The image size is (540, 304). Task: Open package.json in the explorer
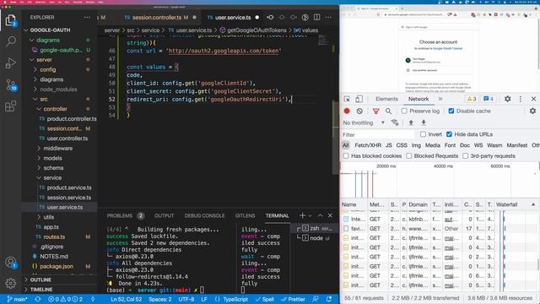pos(57,267)
